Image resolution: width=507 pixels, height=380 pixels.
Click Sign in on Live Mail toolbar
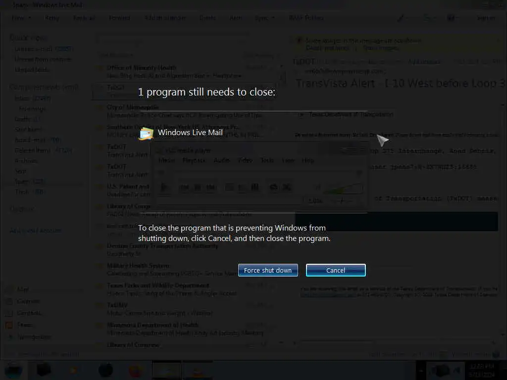coord(486,18)
